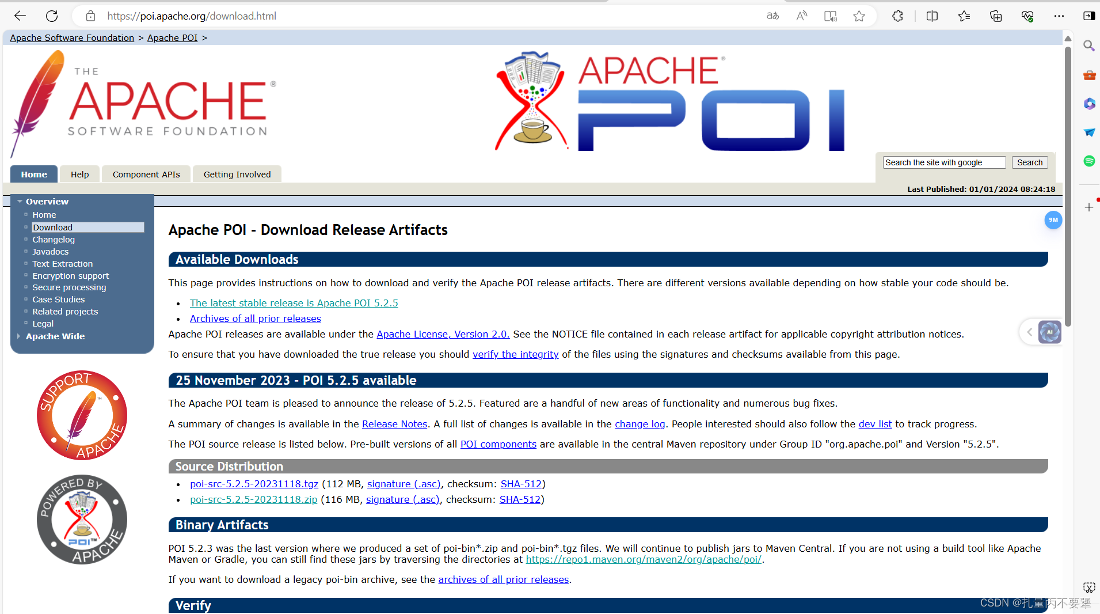The width and height of the screenshot is (1100, 614).
Task: Open the Component APIs tab
Action: click(x=146, y=175)
